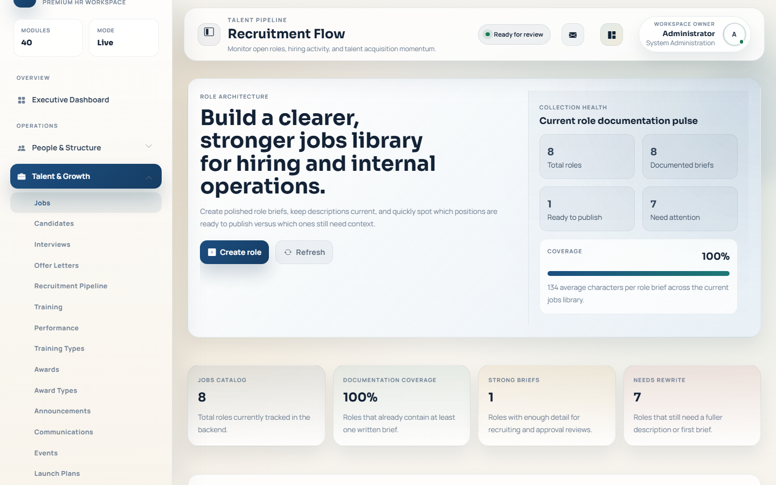776x485 pixels.
Task: Open the mail envelope icon
Action: tap(573, 35)
